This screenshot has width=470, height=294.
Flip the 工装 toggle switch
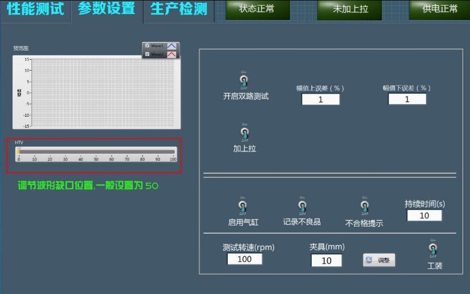click(433, 248)
